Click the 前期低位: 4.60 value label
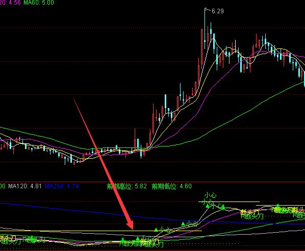 [x=171, y=186]
